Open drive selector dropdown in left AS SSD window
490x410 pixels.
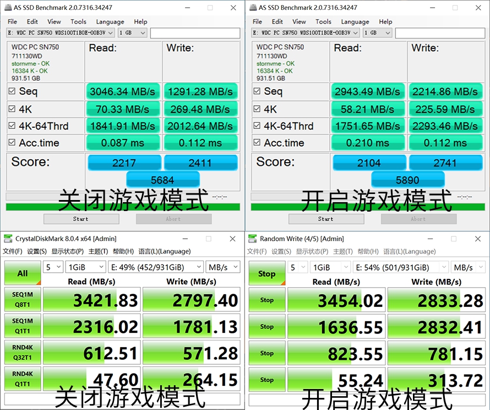(61, 33)
